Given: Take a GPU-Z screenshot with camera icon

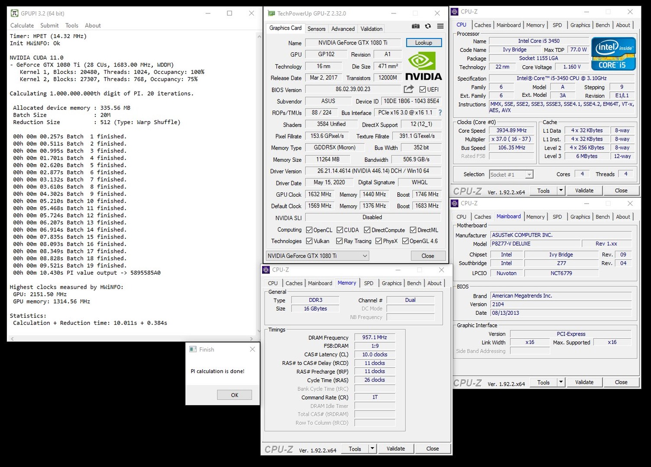Looking at the screenshot, I should (x=415, y=26).
